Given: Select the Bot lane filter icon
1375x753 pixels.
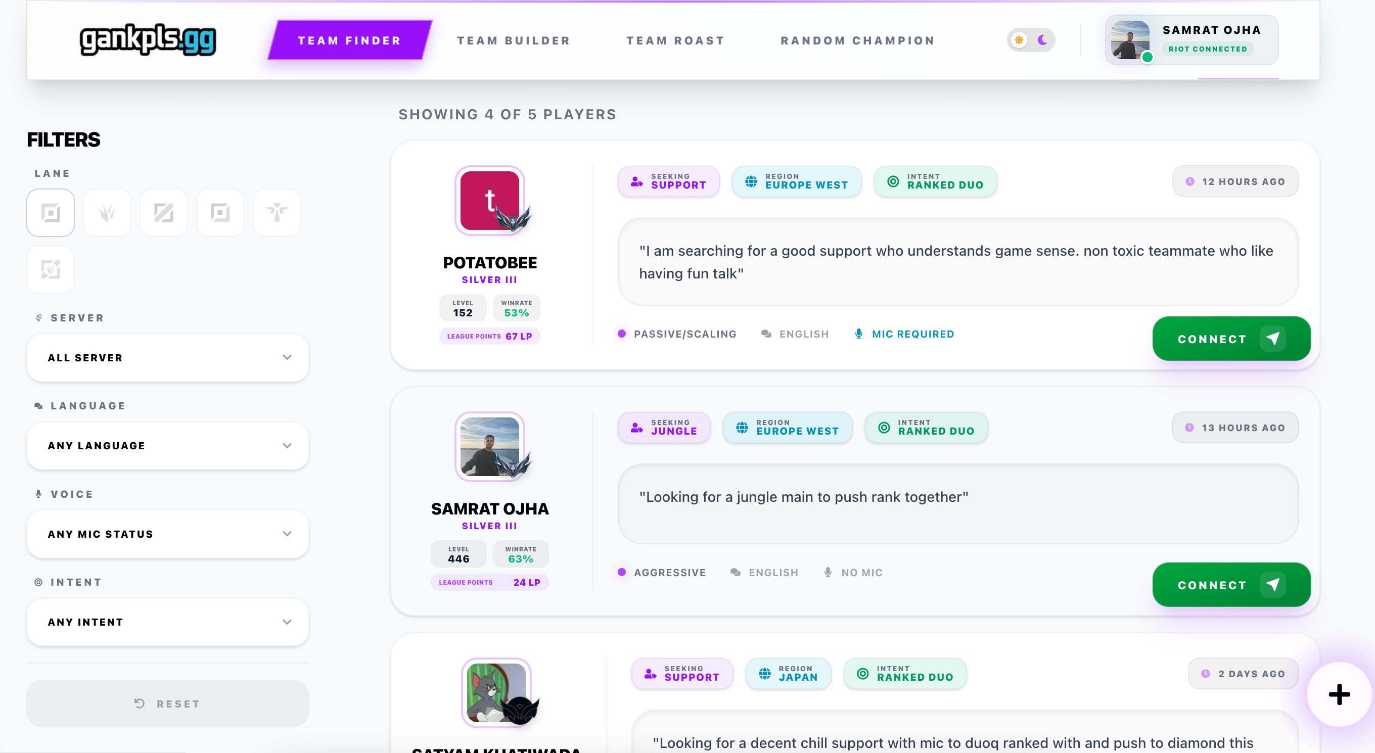Looking at the screenshot, I should pos(220,212).
